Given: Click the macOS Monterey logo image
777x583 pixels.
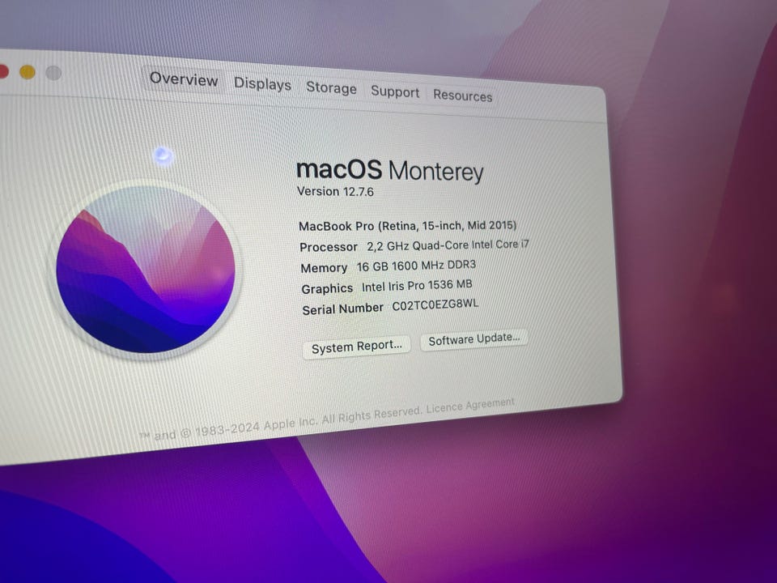Looking at the screenshot, I should (x=145, y=269).
